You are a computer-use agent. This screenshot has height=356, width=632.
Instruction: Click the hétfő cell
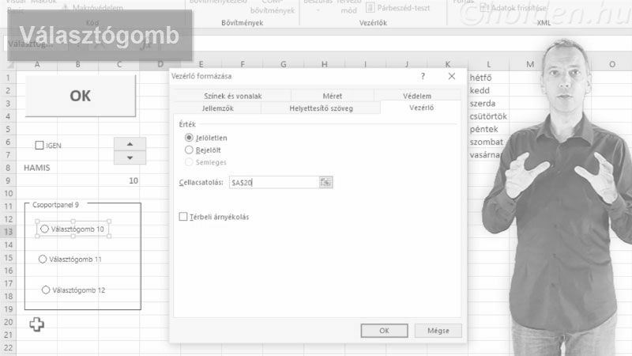coord(488,78)
